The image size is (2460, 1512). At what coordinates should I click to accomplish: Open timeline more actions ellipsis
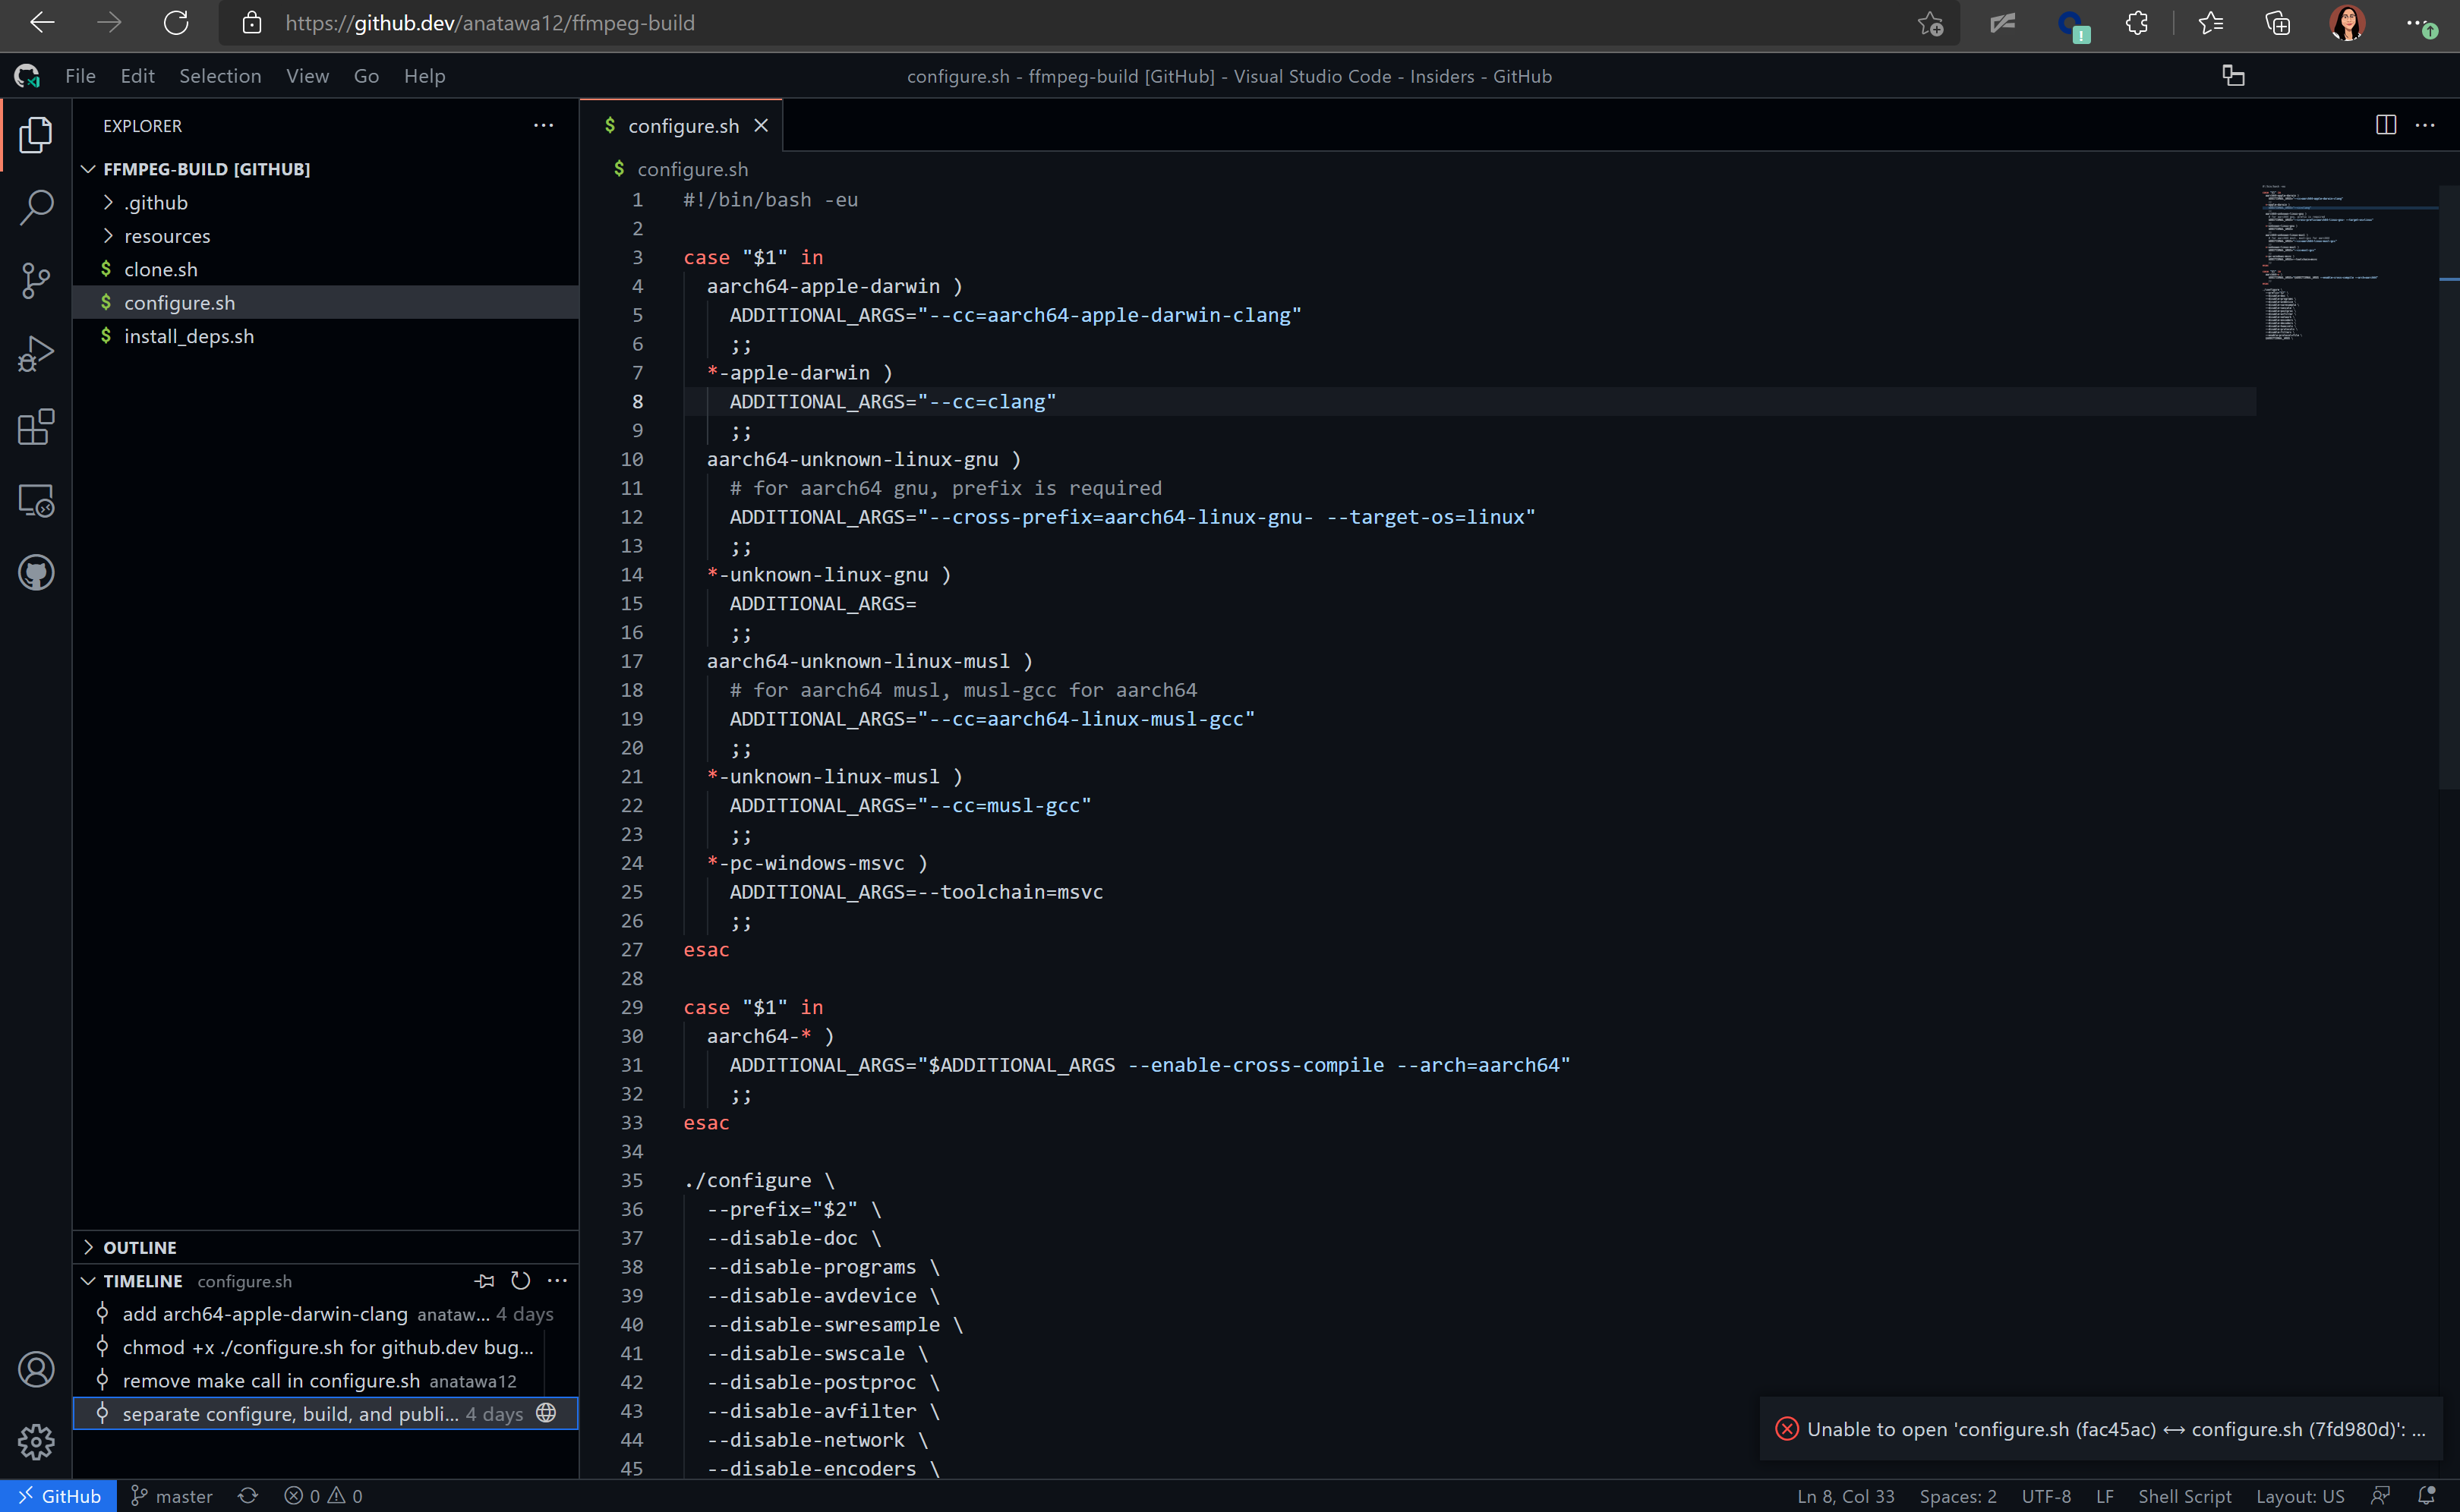(557, 1281)
